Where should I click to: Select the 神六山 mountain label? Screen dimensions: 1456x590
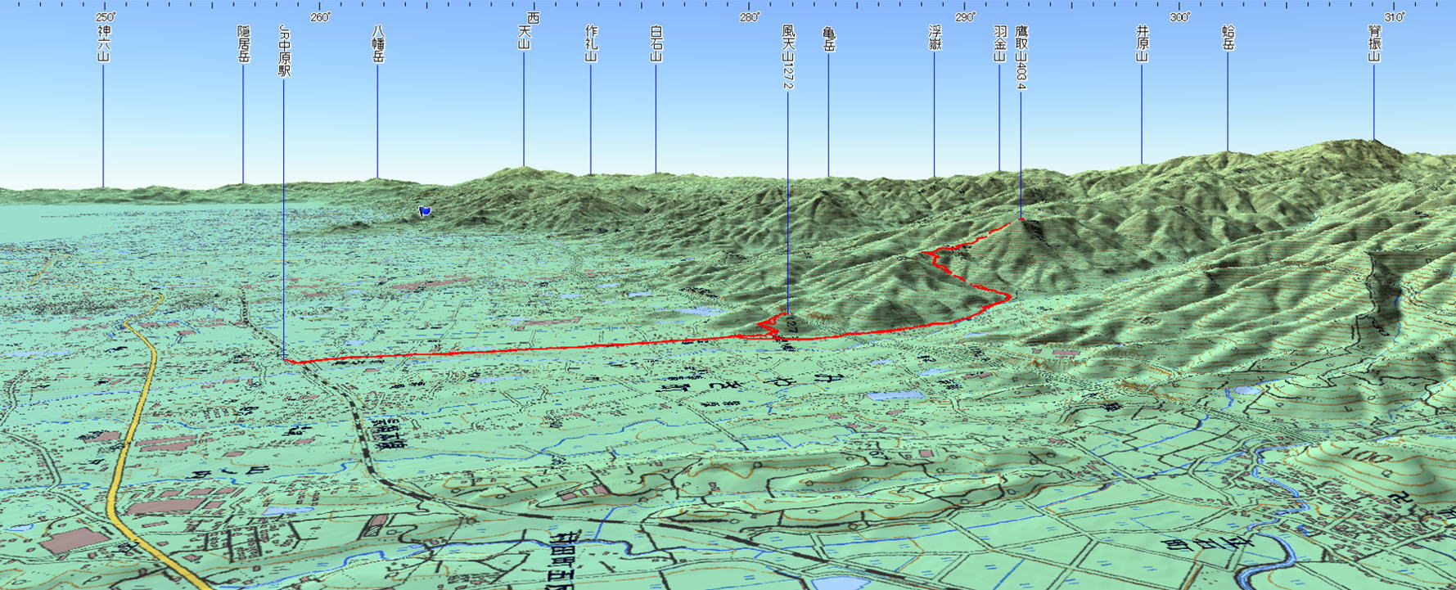point(103,43)
